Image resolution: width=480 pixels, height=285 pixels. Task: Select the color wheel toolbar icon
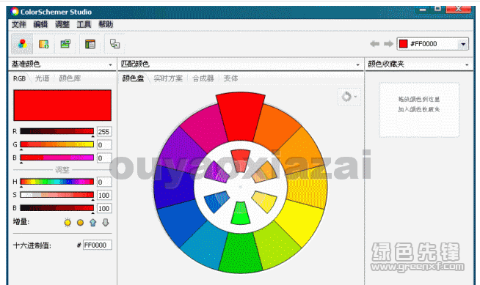click(22, 44)
